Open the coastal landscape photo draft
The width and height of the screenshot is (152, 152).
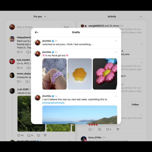click(80, 115)
